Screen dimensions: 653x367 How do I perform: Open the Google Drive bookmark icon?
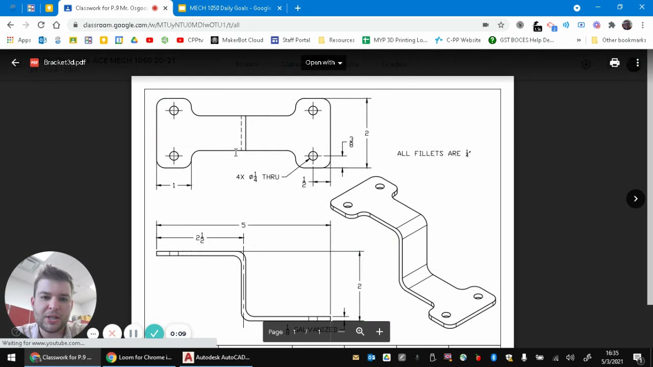point(134,40)
